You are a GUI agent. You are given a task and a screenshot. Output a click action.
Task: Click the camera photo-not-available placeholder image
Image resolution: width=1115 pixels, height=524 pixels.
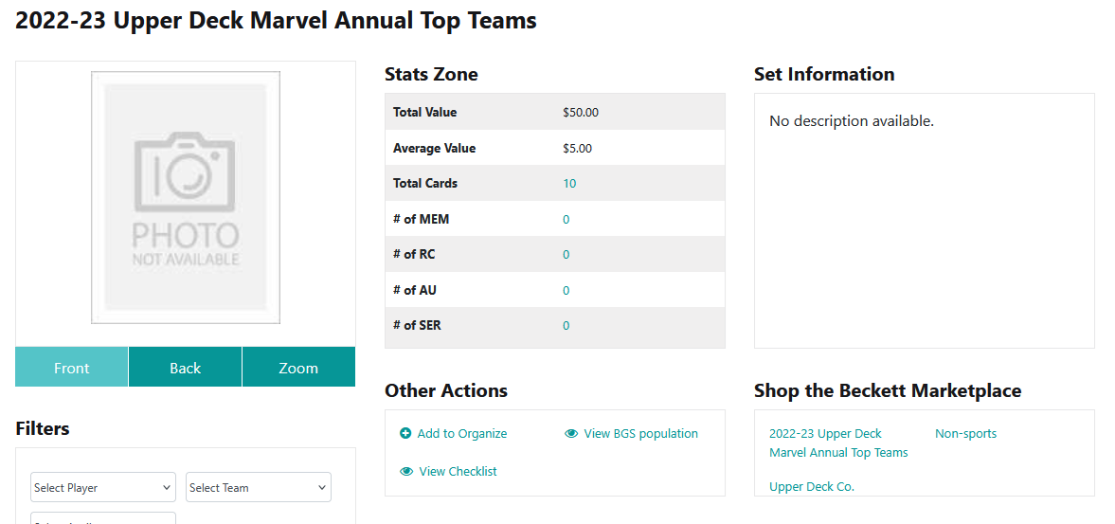point(186,198)
